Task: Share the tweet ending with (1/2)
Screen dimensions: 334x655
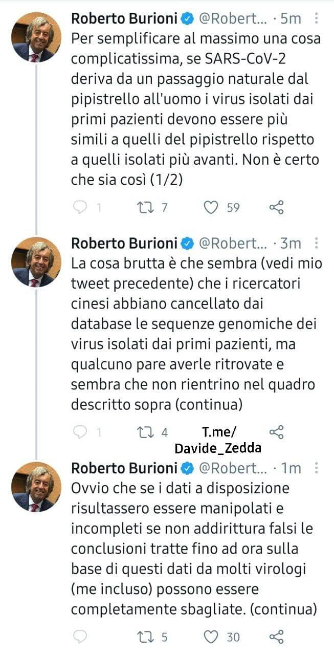Action: coord(276,207)
